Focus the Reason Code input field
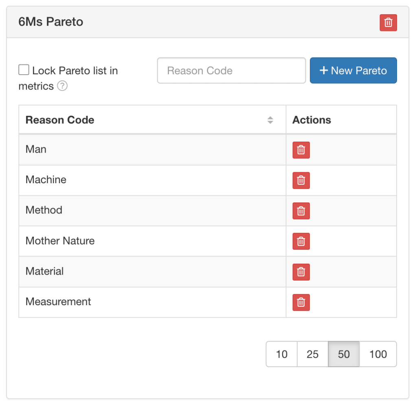 [x=231, y=71]
